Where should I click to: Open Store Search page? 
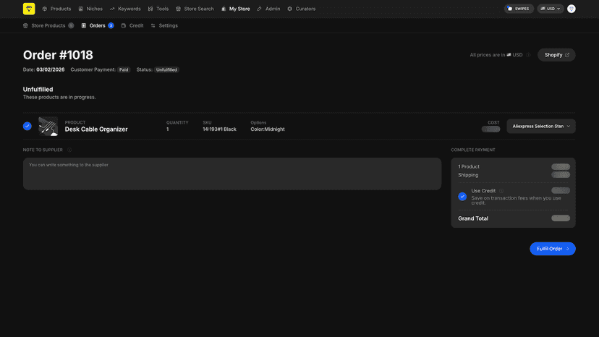coord(195,9)
